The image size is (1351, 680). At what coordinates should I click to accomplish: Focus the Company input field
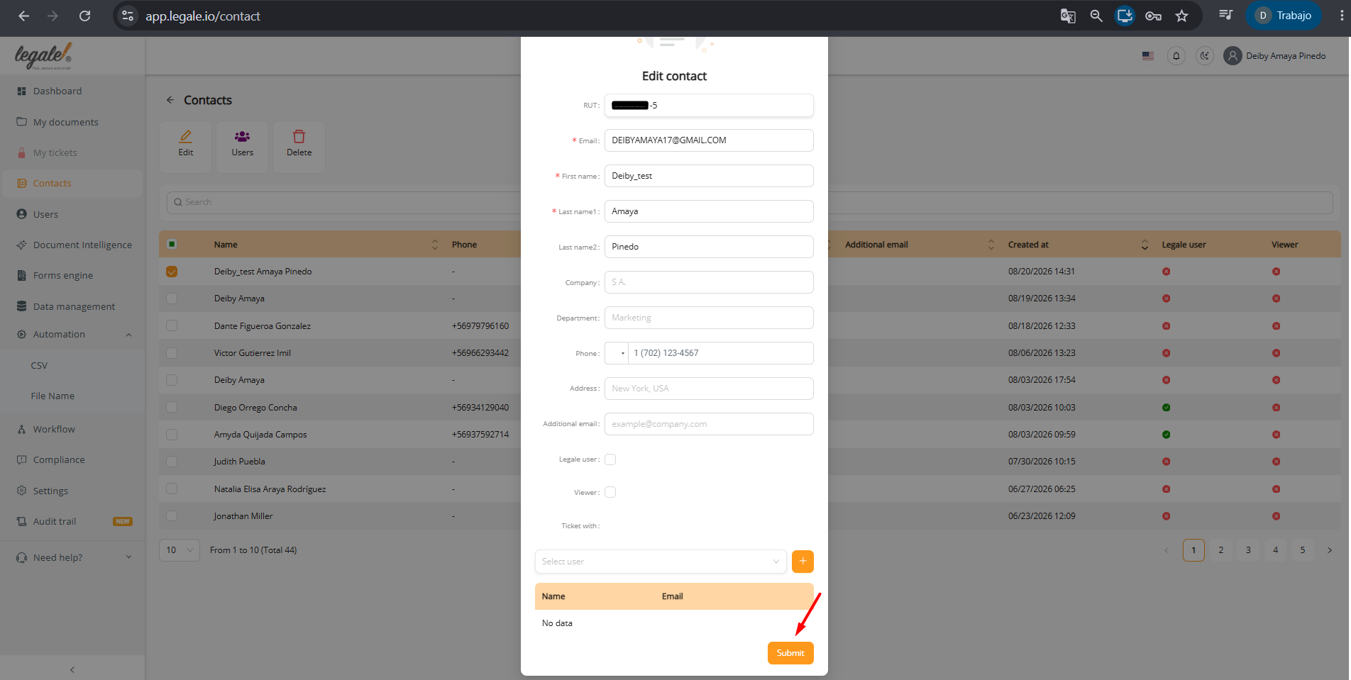point(709,282)
